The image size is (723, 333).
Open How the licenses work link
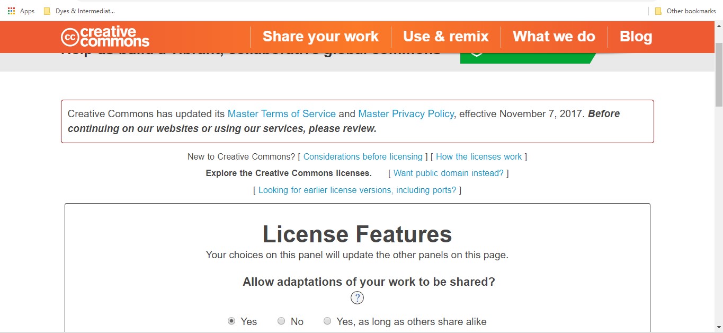tap(479, 156)
